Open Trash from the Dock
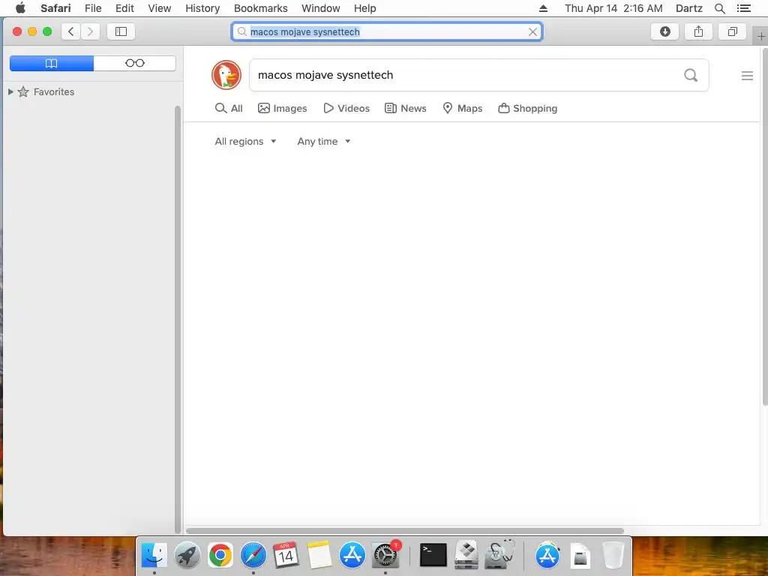The width and height of the screenshot is (768, 576). [x=613, y=555]
